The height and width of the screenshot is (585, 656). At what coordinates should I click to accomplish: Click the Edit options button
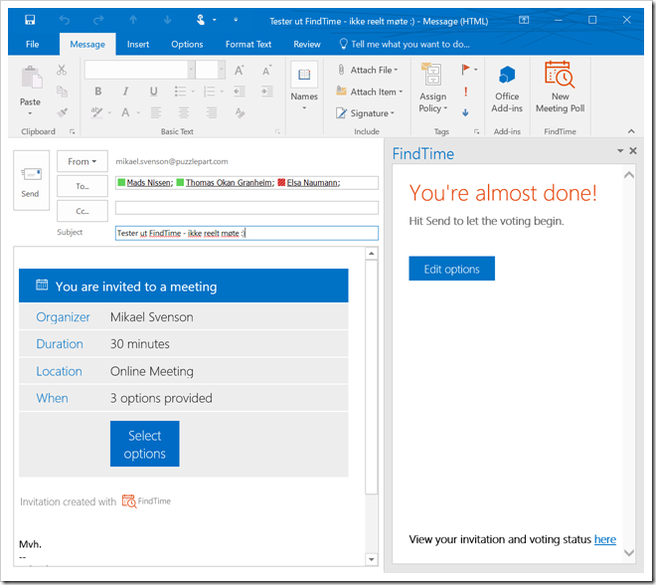(452, 269)
